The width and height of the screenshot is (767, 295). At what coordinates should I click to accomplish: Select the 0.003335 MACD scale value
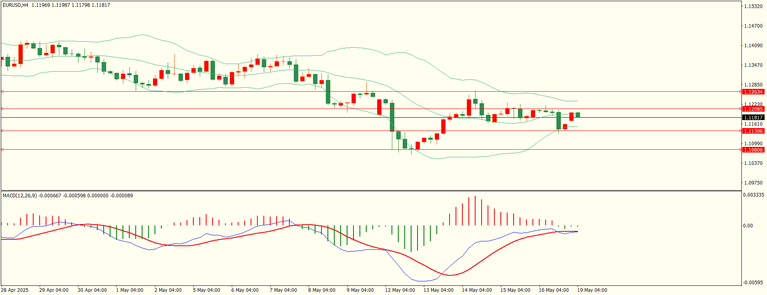753,195
